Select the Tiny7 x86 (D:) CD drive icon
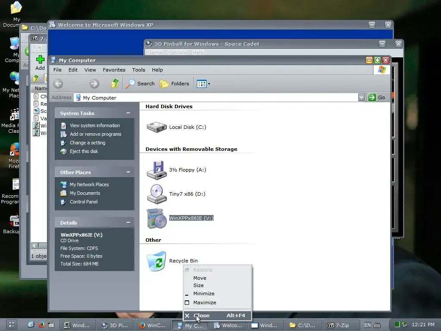The height and width of the screenshot is (331, 441). pos(157,194)
